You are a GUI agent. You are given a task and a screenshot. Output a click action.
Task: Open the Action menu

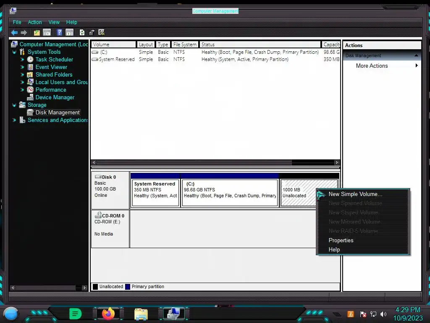(35, 22)
